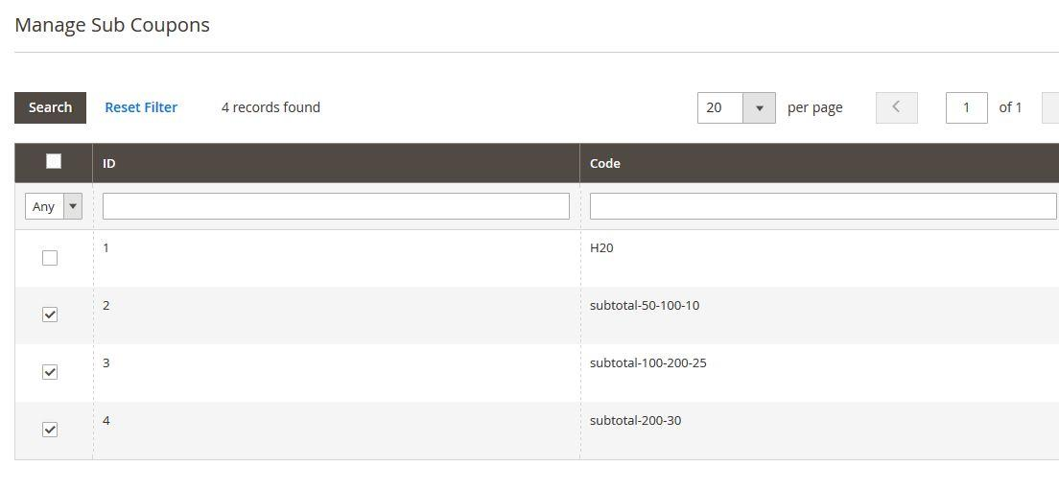Image resolution: width=1059 pixels, height=490 pixels.
Task: Select the subtotal-100-200-25 code text
Action: tap(648, 363)
